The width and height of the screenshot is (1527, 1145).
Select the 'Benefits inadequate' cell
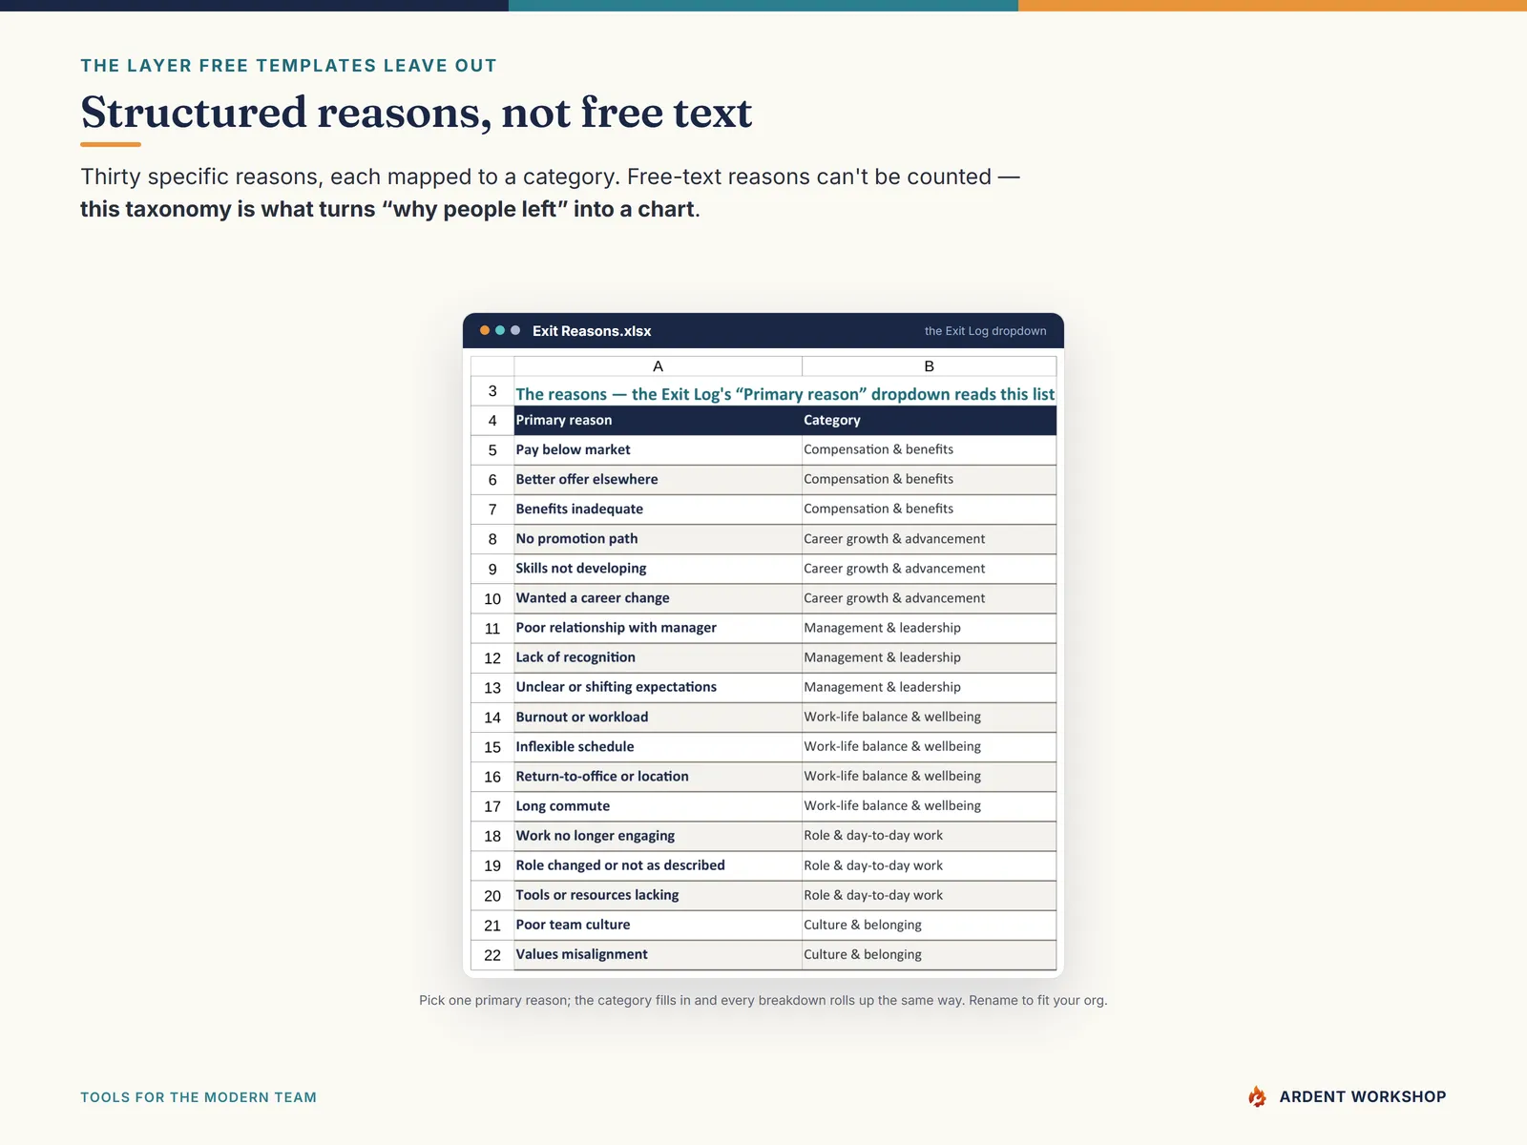[x=658, y=510]
